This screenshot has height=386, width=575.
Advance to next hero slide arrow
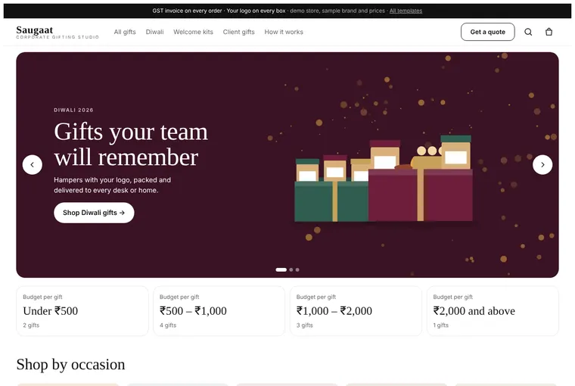tap(542, 165)
